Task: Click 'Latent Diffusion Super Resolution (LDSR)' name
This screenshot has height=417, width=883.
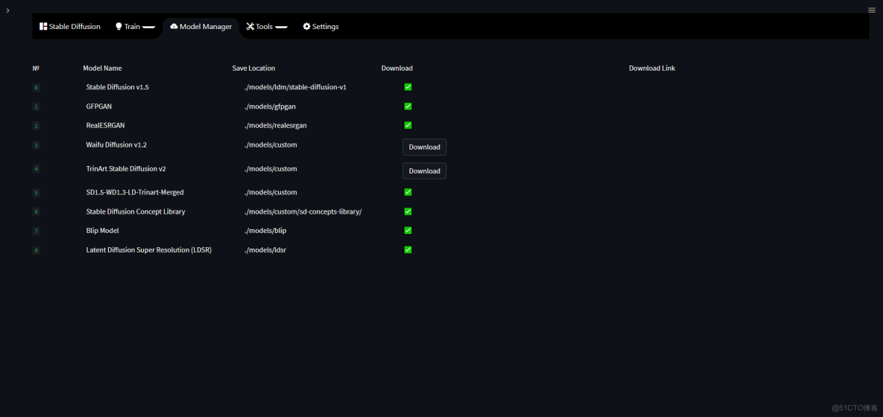Action: coord(148,249)
